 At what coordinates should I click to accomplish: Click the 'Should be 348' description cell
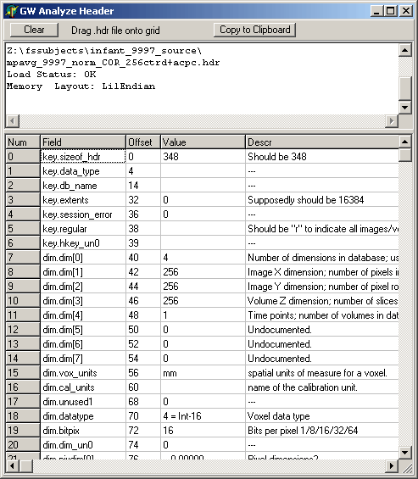[322, 156]
